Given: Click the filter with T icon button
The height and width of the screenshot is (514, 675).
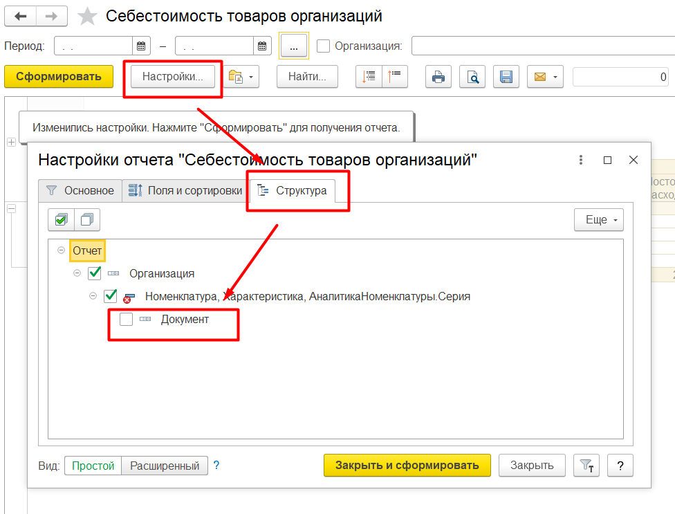Looking at the screenshot, I should click(x=586, y=466).
